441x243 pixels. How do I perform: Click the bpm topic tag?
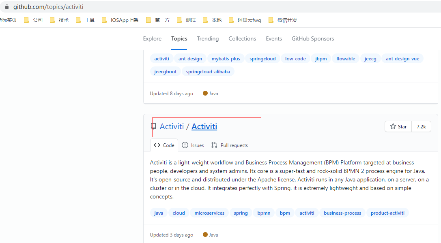285,213
